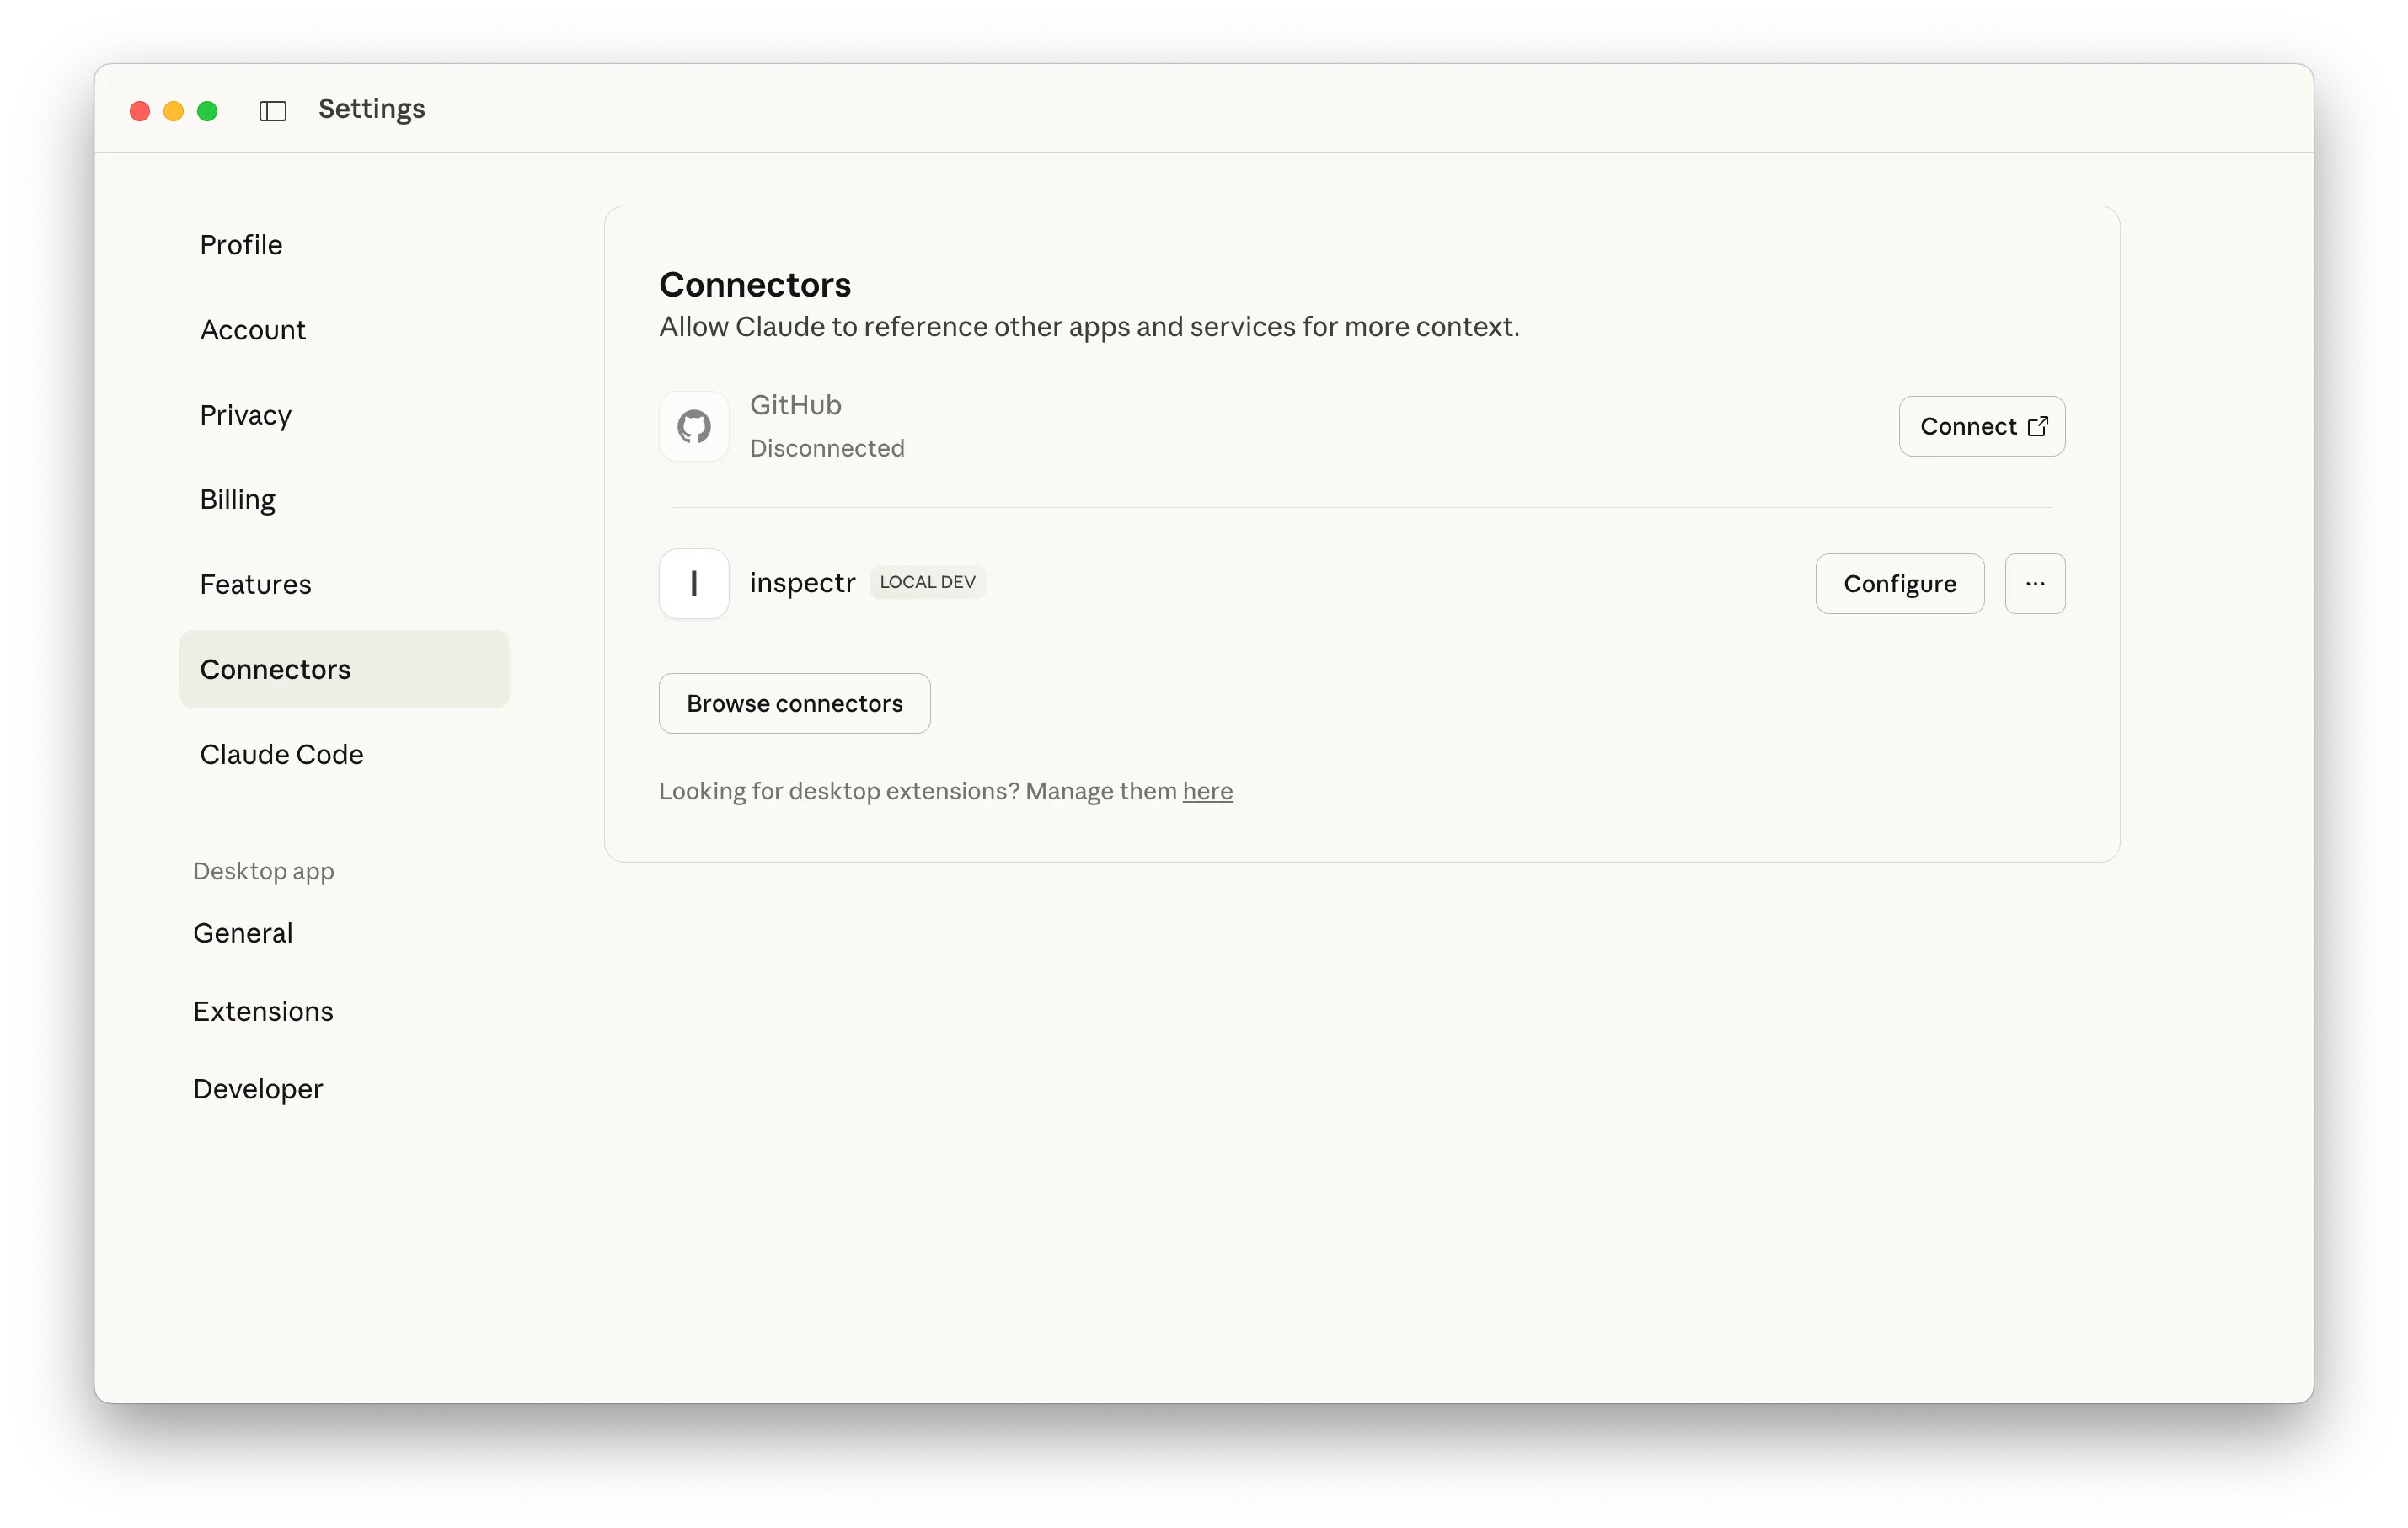Screen dimensions: 2408x1528
Task: Select Features in the sidebar
Action: tap(256, 585)
